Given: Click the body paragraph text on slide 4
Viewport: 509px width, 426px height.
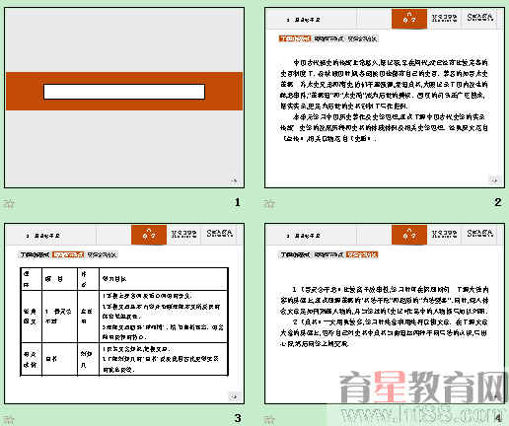Looking at the screenshot, I should (384, 317).
